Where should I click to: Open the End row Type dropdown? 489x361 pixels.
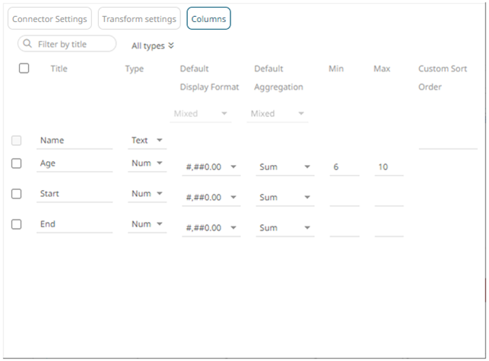click(148, 224)
